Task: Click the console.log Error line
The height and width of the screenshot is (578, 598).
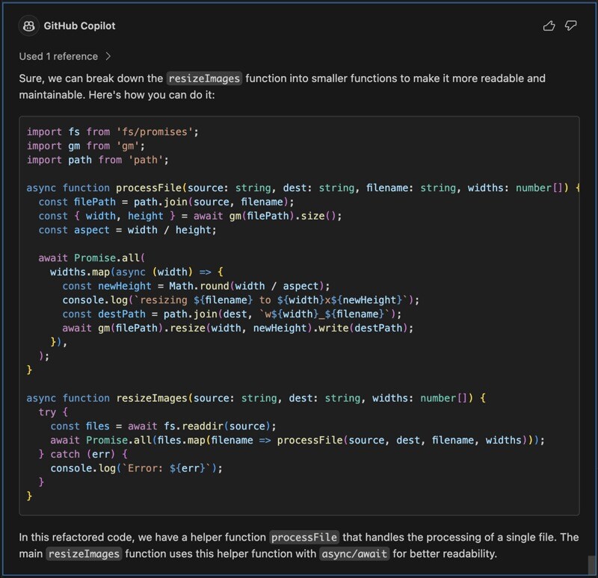Action: [x=136, y=468]
